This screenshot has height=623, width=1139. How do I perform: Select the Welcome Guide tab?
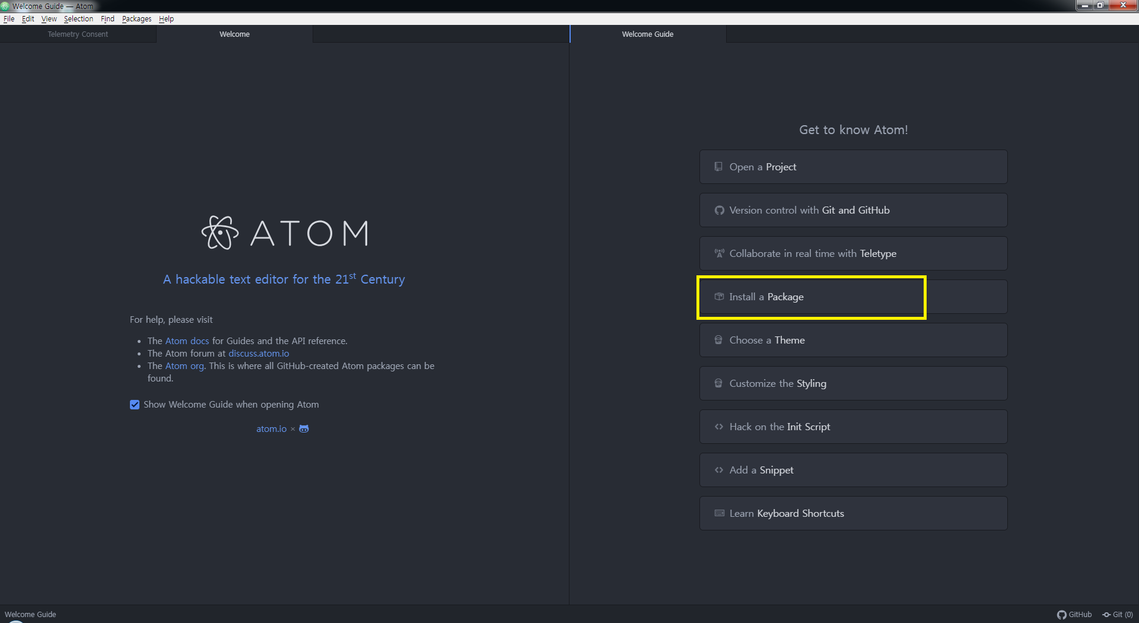click(648, 34)
